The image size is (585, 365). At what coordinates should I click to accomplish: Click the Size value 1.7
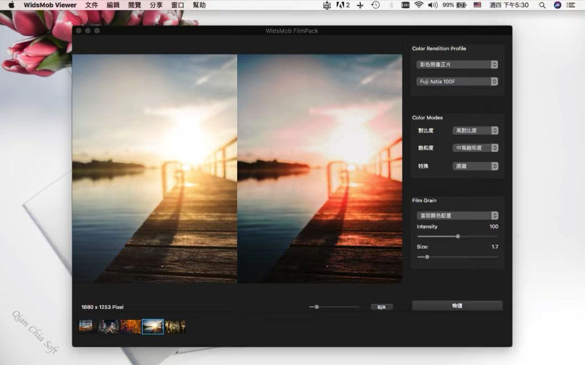click(x=495, y=246)
